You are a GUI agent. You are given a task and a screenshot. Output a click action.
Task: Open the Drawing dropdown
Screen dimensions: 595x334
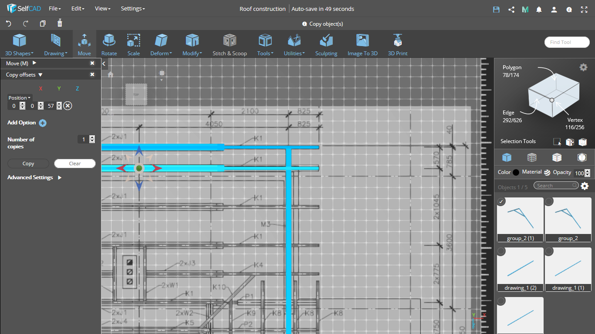[x=56, y=45]
